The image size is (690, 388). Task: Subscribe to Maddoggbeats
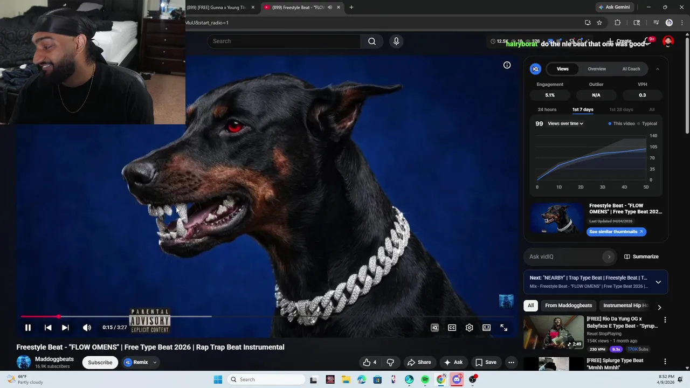pyautogui.click(x=100, y=362)
